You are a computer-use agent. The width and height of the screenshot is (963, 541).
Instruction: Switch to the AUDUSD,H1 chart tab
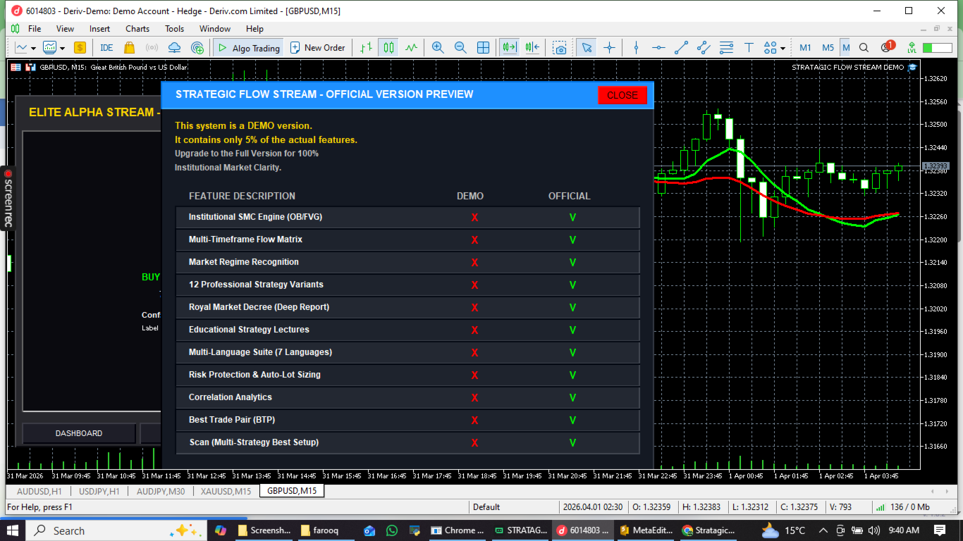(39, 491)
